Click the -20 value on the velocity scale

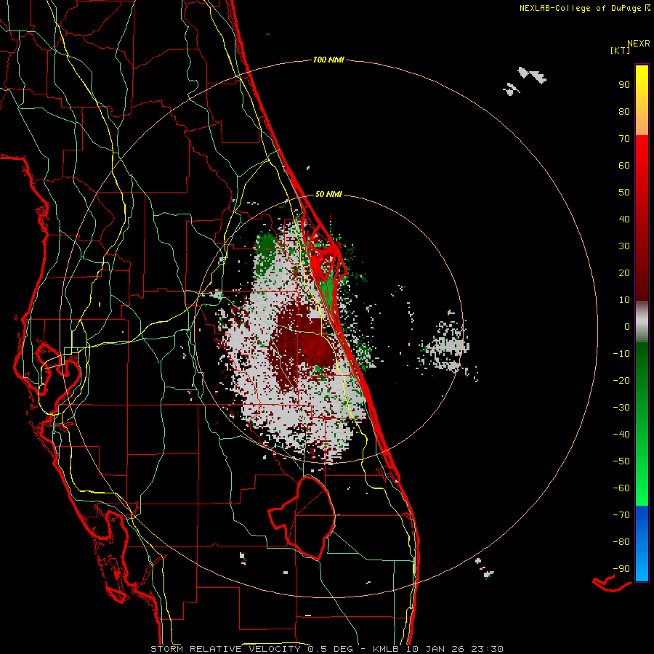pyautogui.click(x=621, y=380)
